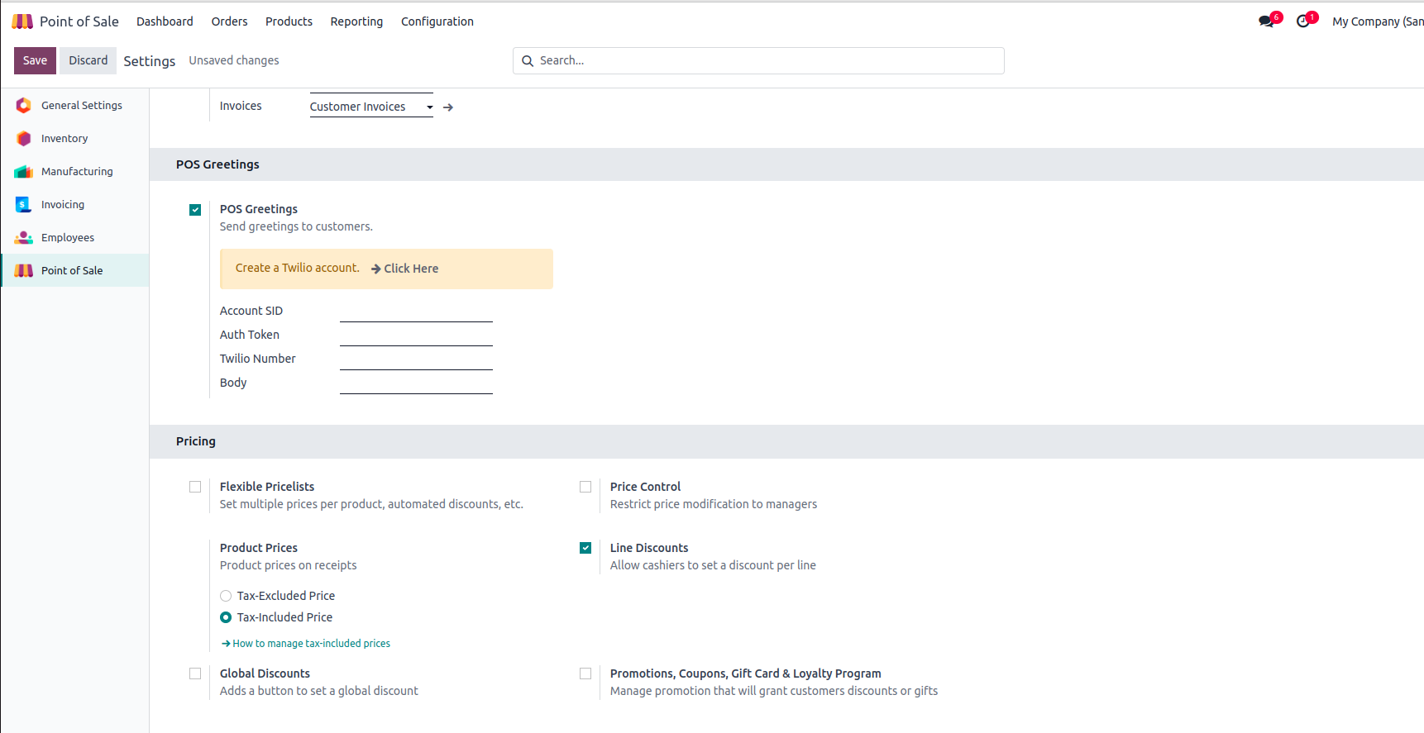Click the Employees sidebar icon
Screen dimensions: 1424x733
point(24,238)
